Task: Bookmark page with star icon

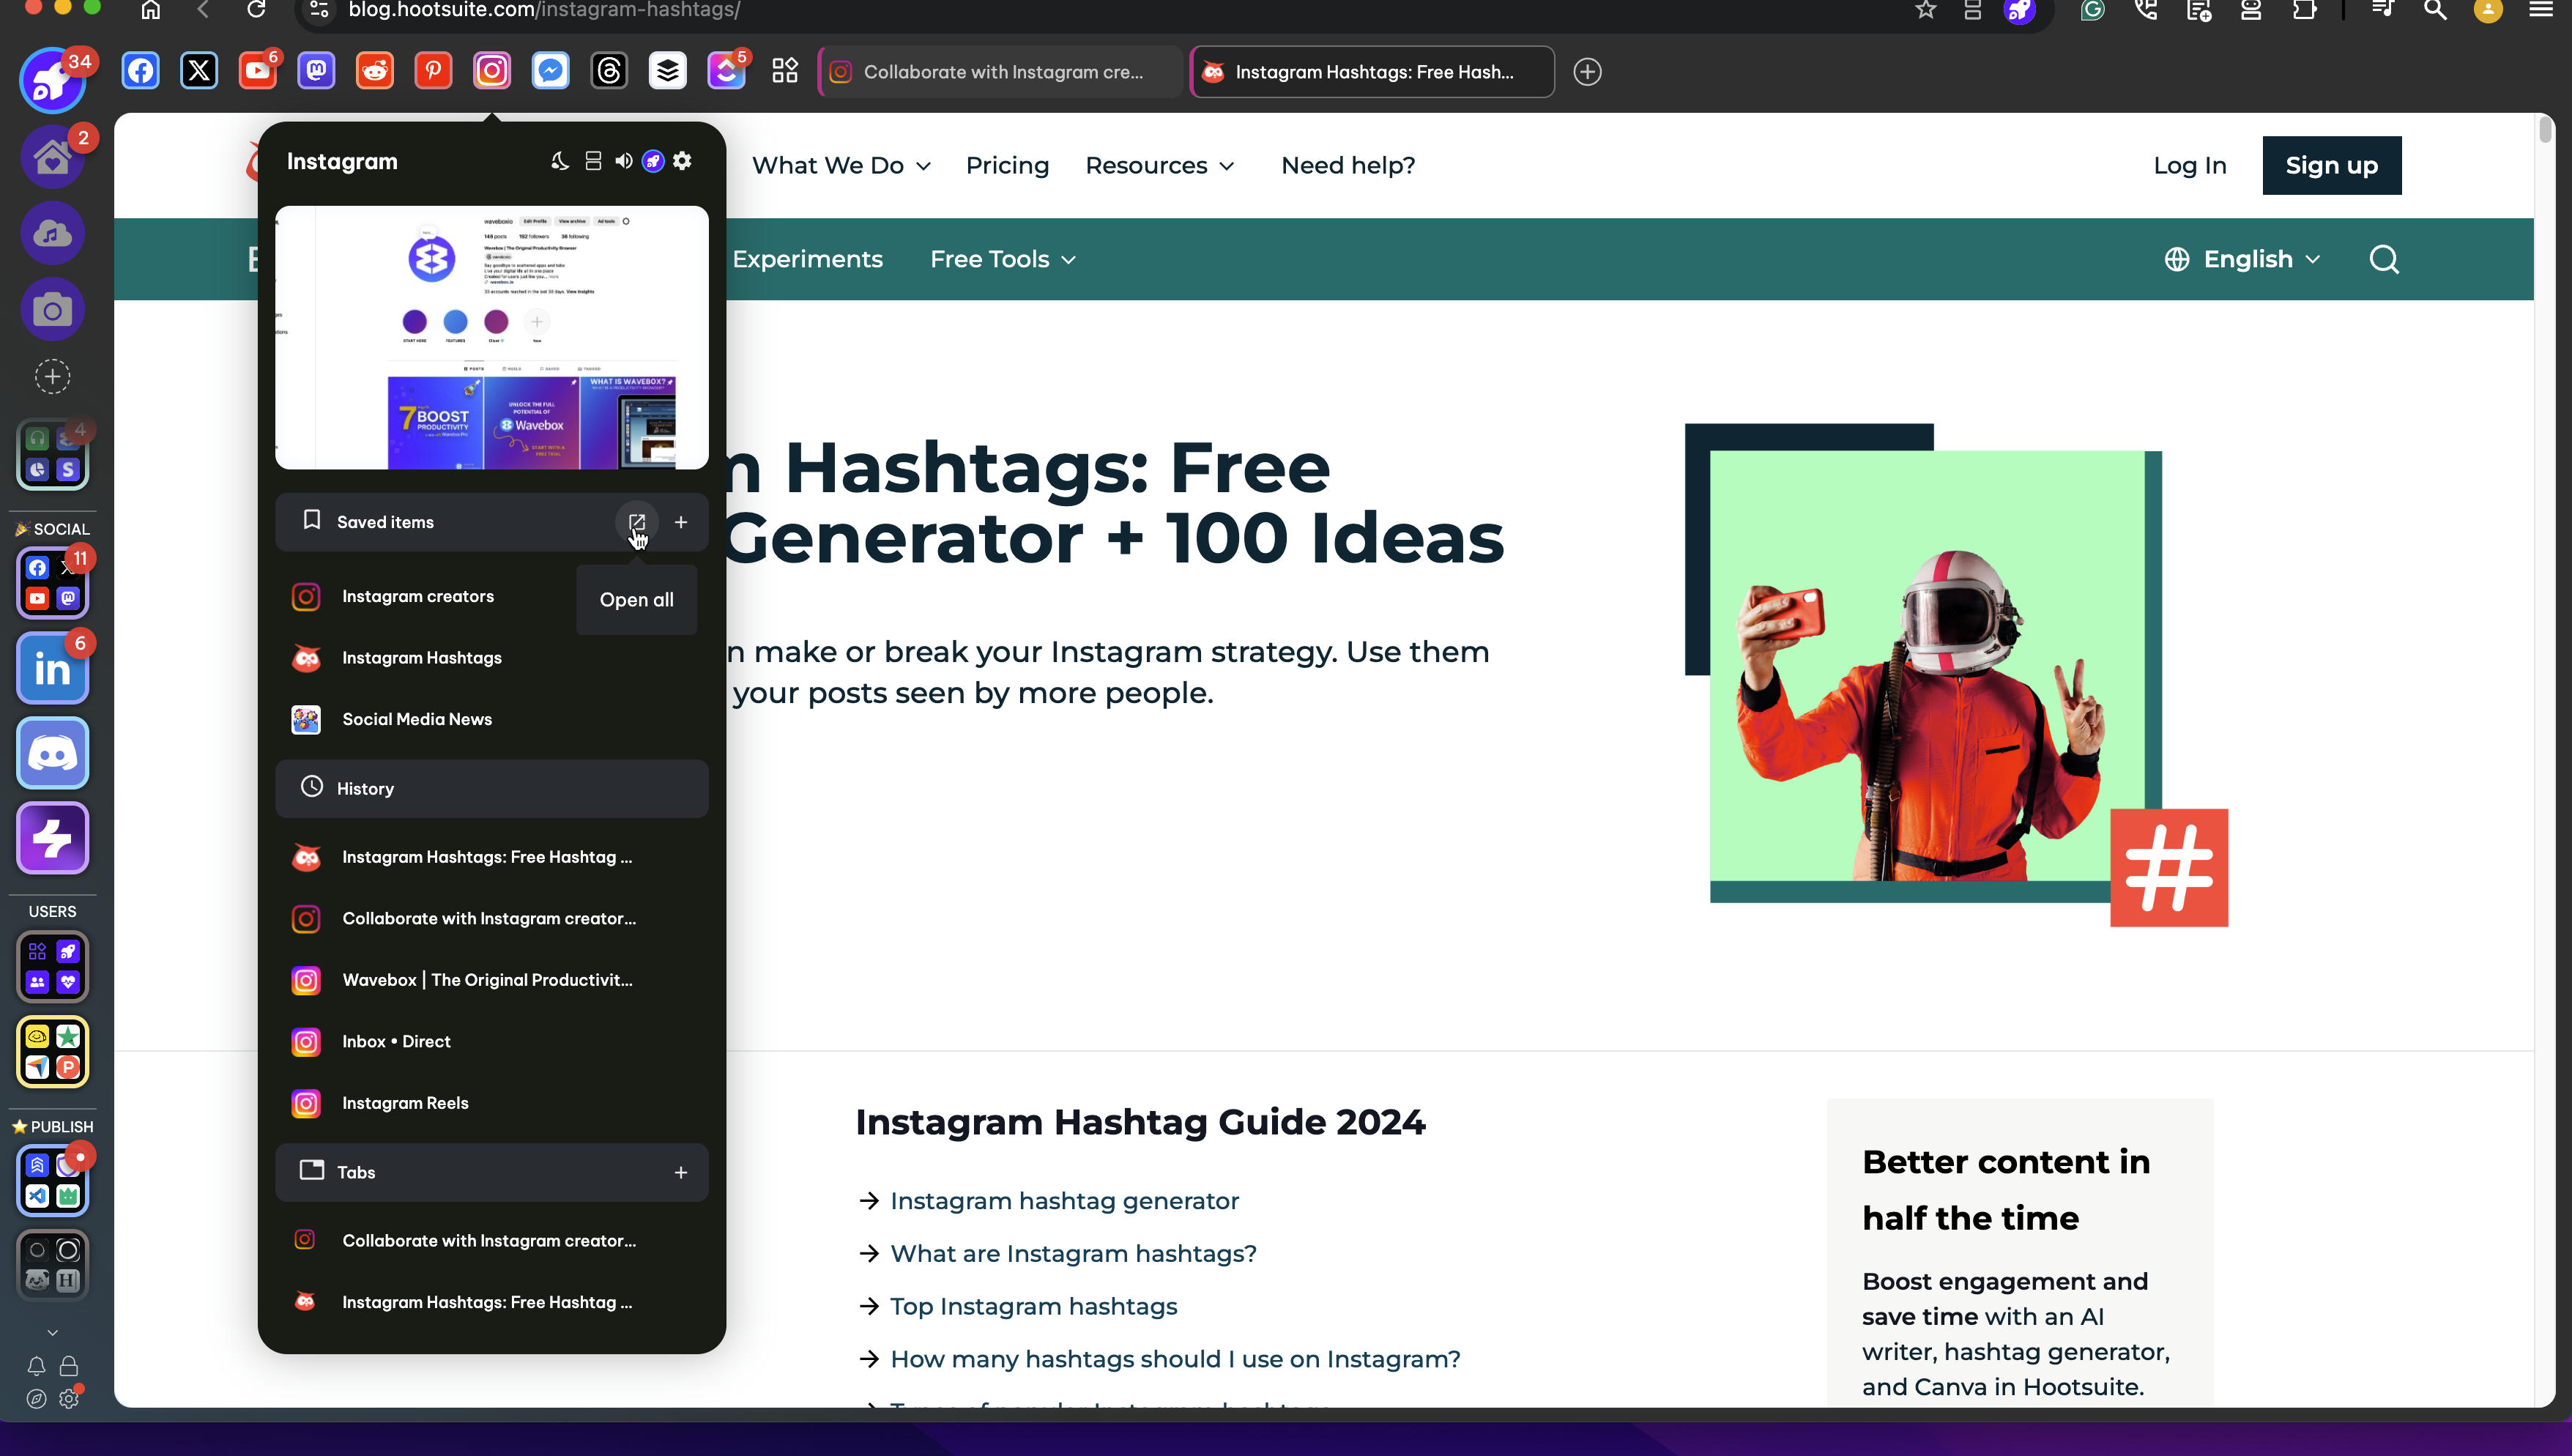Action: click(x=1925, y=10)
